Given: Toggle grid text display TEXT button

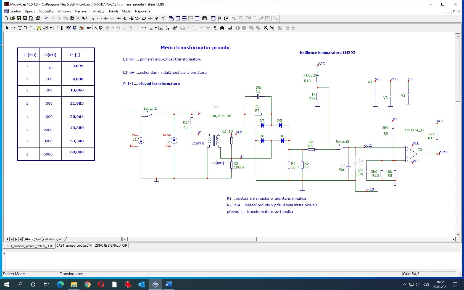Looking at the screenshot, I should (x=89, y=28).
